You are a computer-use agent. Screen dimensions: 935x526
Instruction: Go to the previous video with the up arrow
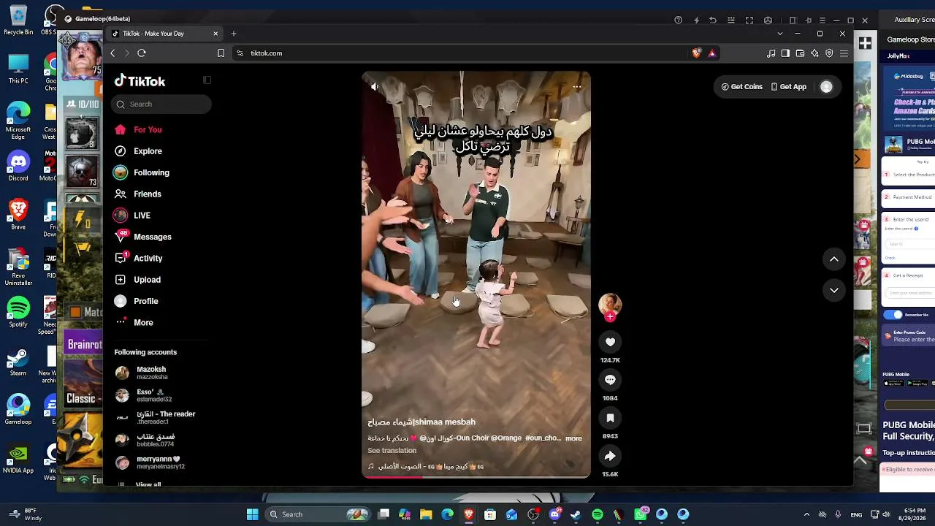[x=833, y=259]
